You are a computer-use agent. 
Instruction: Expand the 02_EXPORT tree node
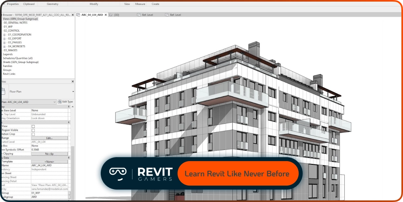pyautogui.click(x=4, y=38)
